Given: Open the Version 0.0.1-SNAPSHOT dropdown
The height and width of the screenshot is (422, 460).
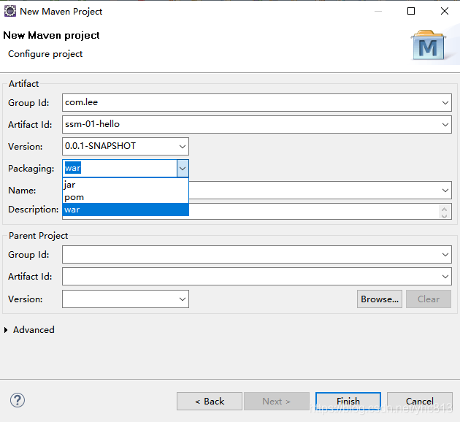Looking at the screenshot, I should click(x=182, y=147).
